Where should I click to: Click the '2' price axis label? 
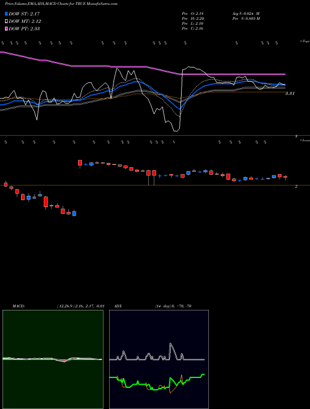click(296, 187)
